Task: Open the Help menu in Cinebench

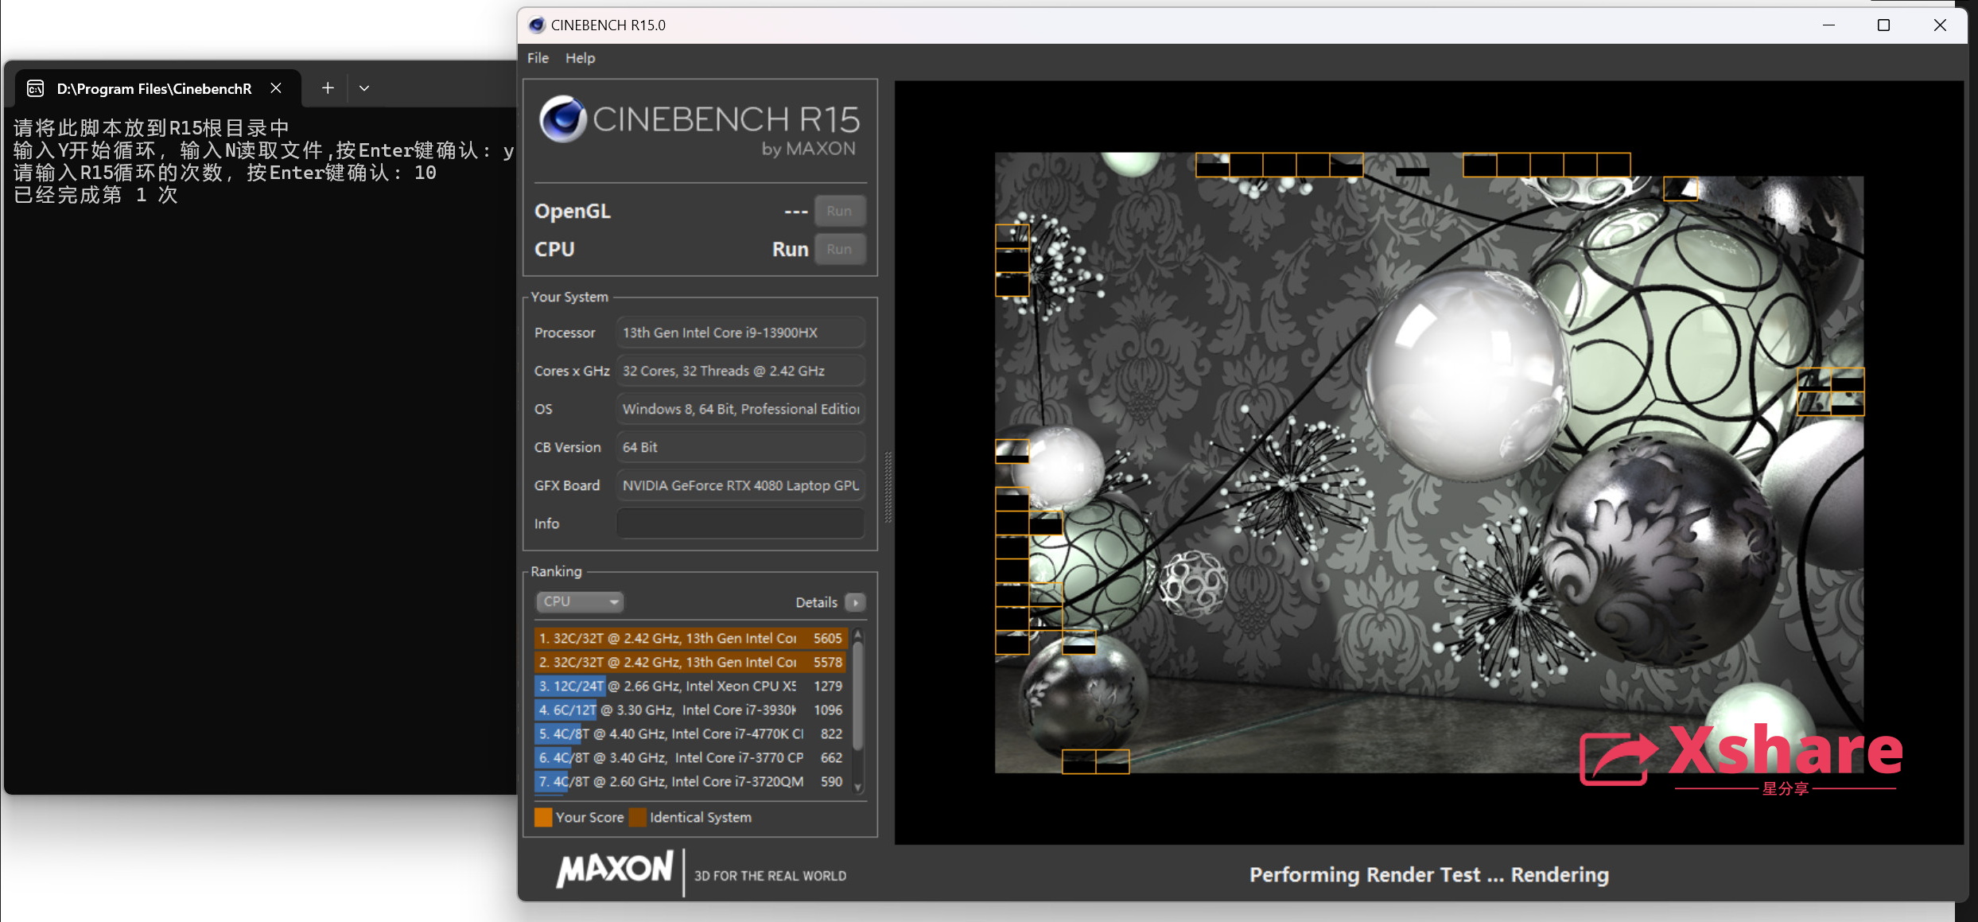Action: click(x=580, y=58)
